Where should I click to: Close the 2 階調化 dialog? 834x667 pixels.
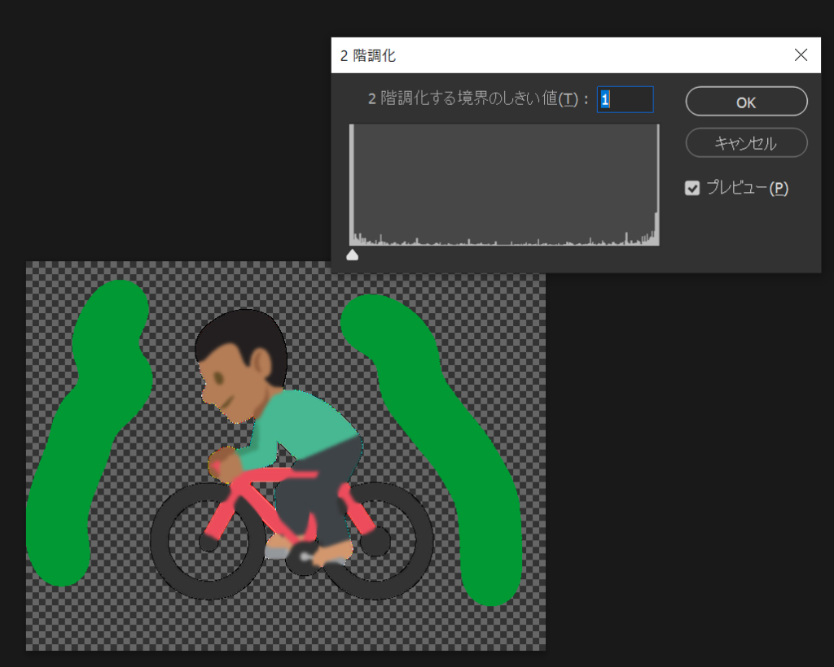click(801, 55)
